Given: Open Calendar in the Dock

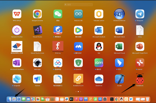Looking at the screenshot, I should coord(48,99).
